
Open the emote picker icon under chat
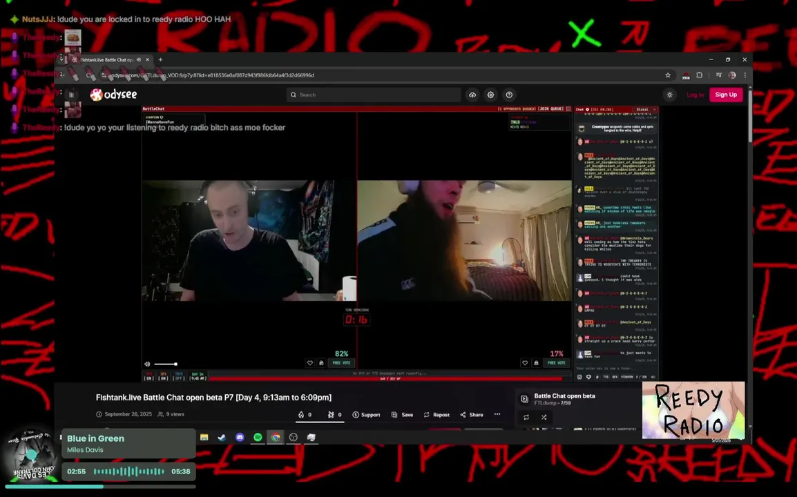tap(579, 377)
